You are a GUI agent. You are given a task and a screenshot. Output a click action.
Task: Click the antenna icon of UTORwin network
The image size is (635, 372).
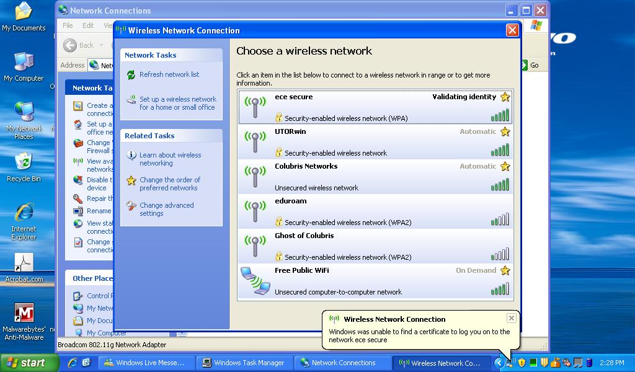tap(255, 142)
